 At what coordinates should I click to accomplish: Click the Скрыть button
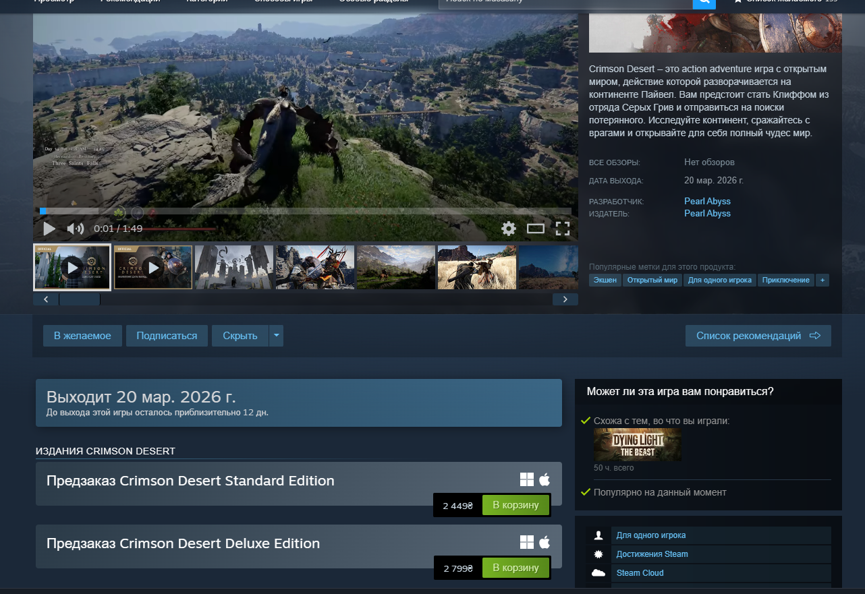click(240, 336)
